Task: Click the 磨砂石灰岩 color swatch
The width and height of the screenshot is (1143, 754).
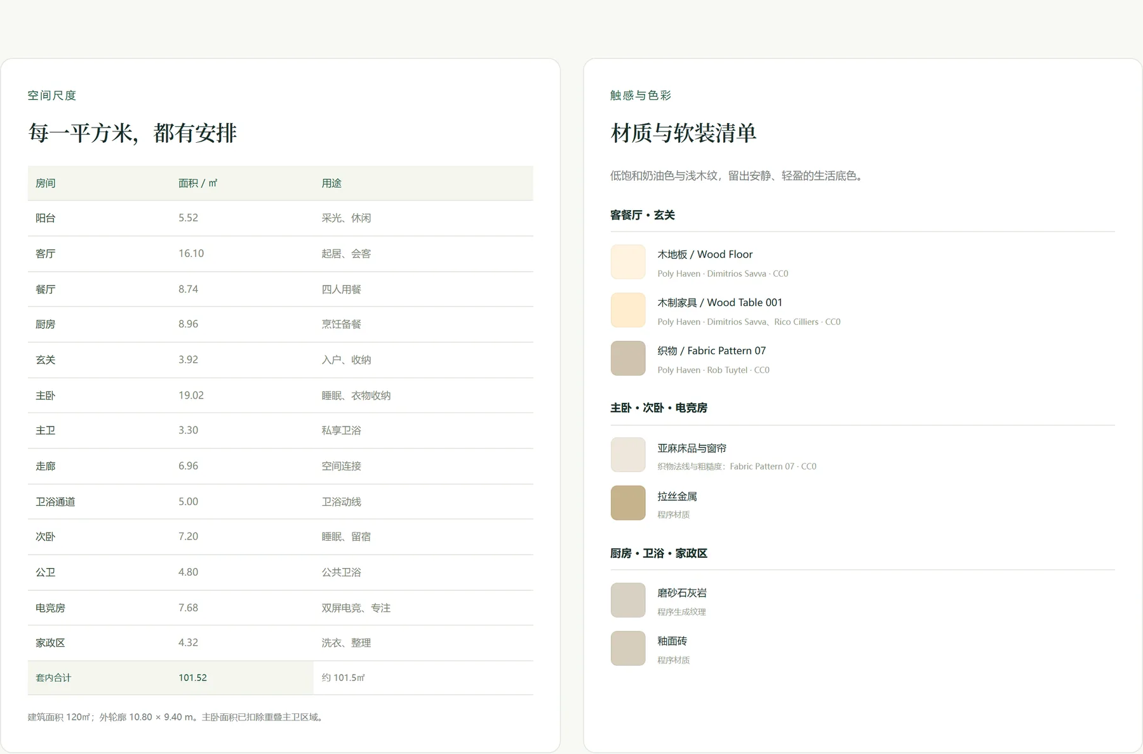Action: tap(628, 600)
